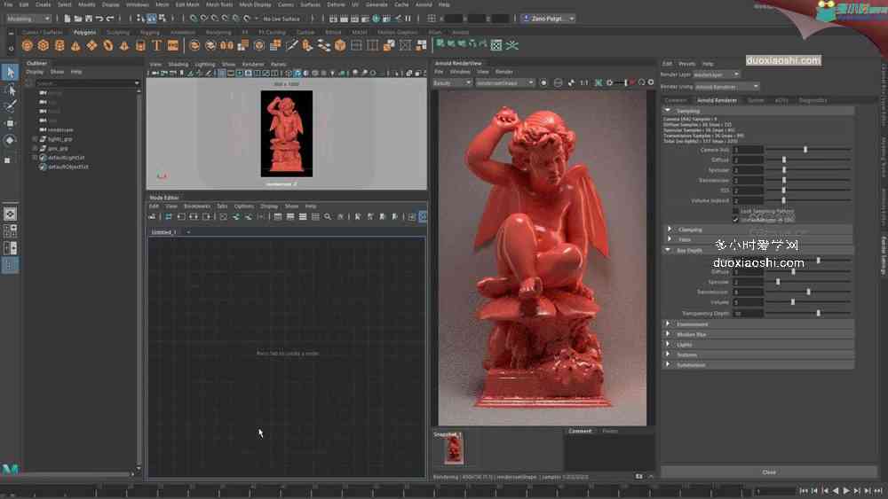Viewport: 888px width, 499px height.
Task: Click the search icon in Node Editor toolbar
Action: pyautogui.click(x=328, y=216)
